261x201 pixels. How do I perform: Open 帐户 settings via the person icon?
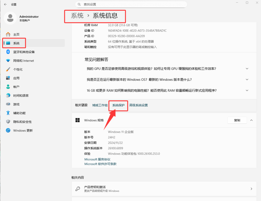(x=8, y=87)
